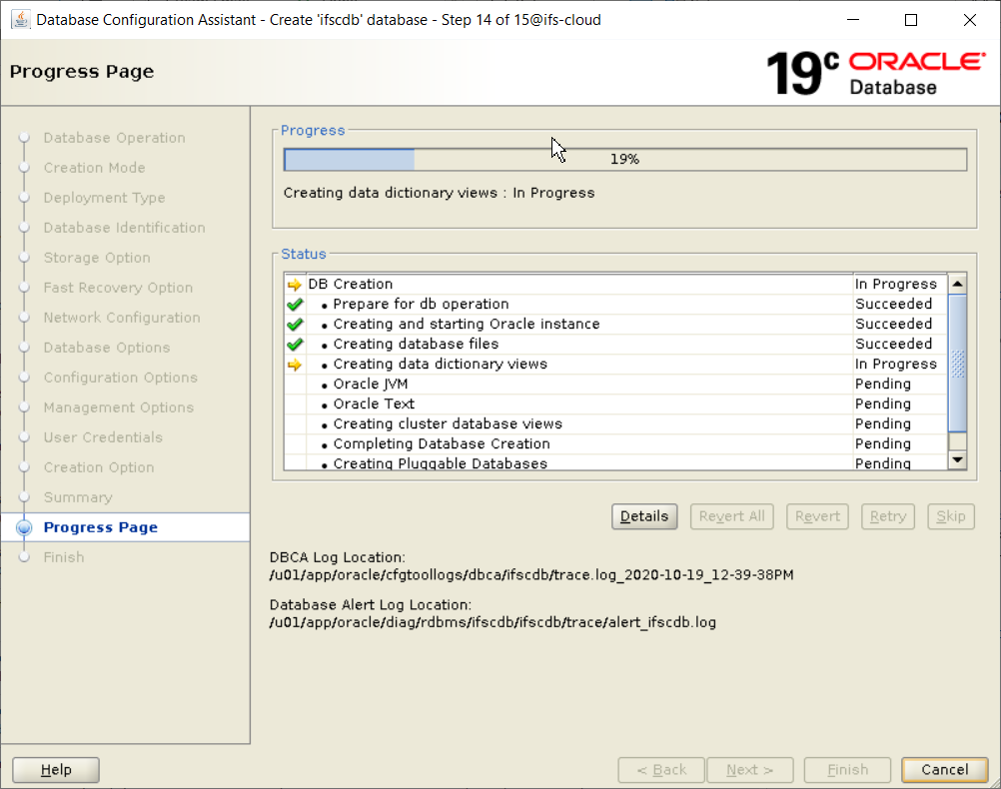This screenshot has width=1001, height=789.
Task: Select the Fast Recovery Option step
Action: coord(118,288)
